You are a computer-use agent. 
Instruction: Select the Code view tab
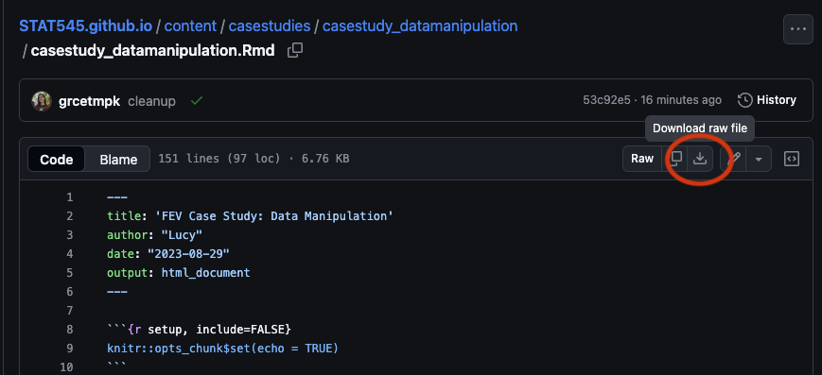56,160
